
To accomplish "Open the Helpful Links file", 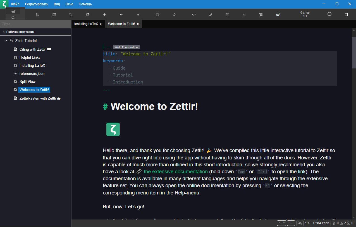I will pyautogui.click(x=30, y=58).
